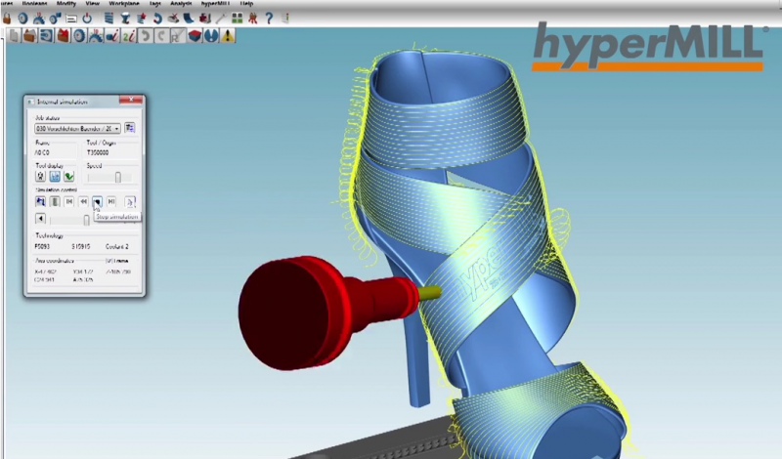
Task: Open the View menu
Action: 92,3
